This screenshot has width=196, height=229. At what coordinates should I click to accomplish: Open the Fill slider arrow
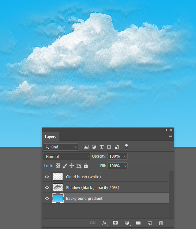pyautogui.click(x=125, y=166)
